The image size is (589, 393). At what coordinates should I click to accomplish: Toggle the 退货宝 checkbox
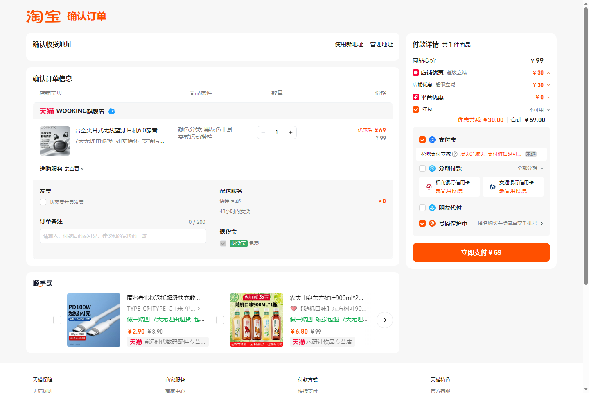[x=223, y=243]
